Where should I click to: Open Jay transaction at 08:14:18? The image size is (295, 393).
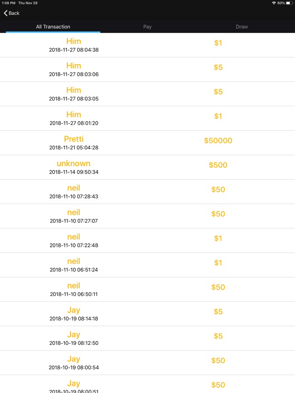[147, 314]
